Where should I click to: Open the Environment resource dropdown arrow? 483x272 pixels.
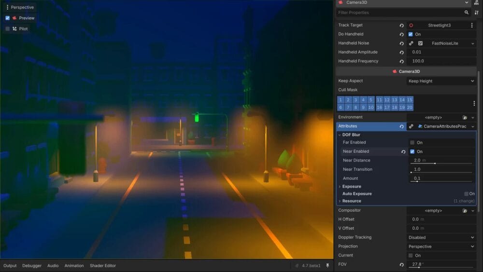point(473,118)
